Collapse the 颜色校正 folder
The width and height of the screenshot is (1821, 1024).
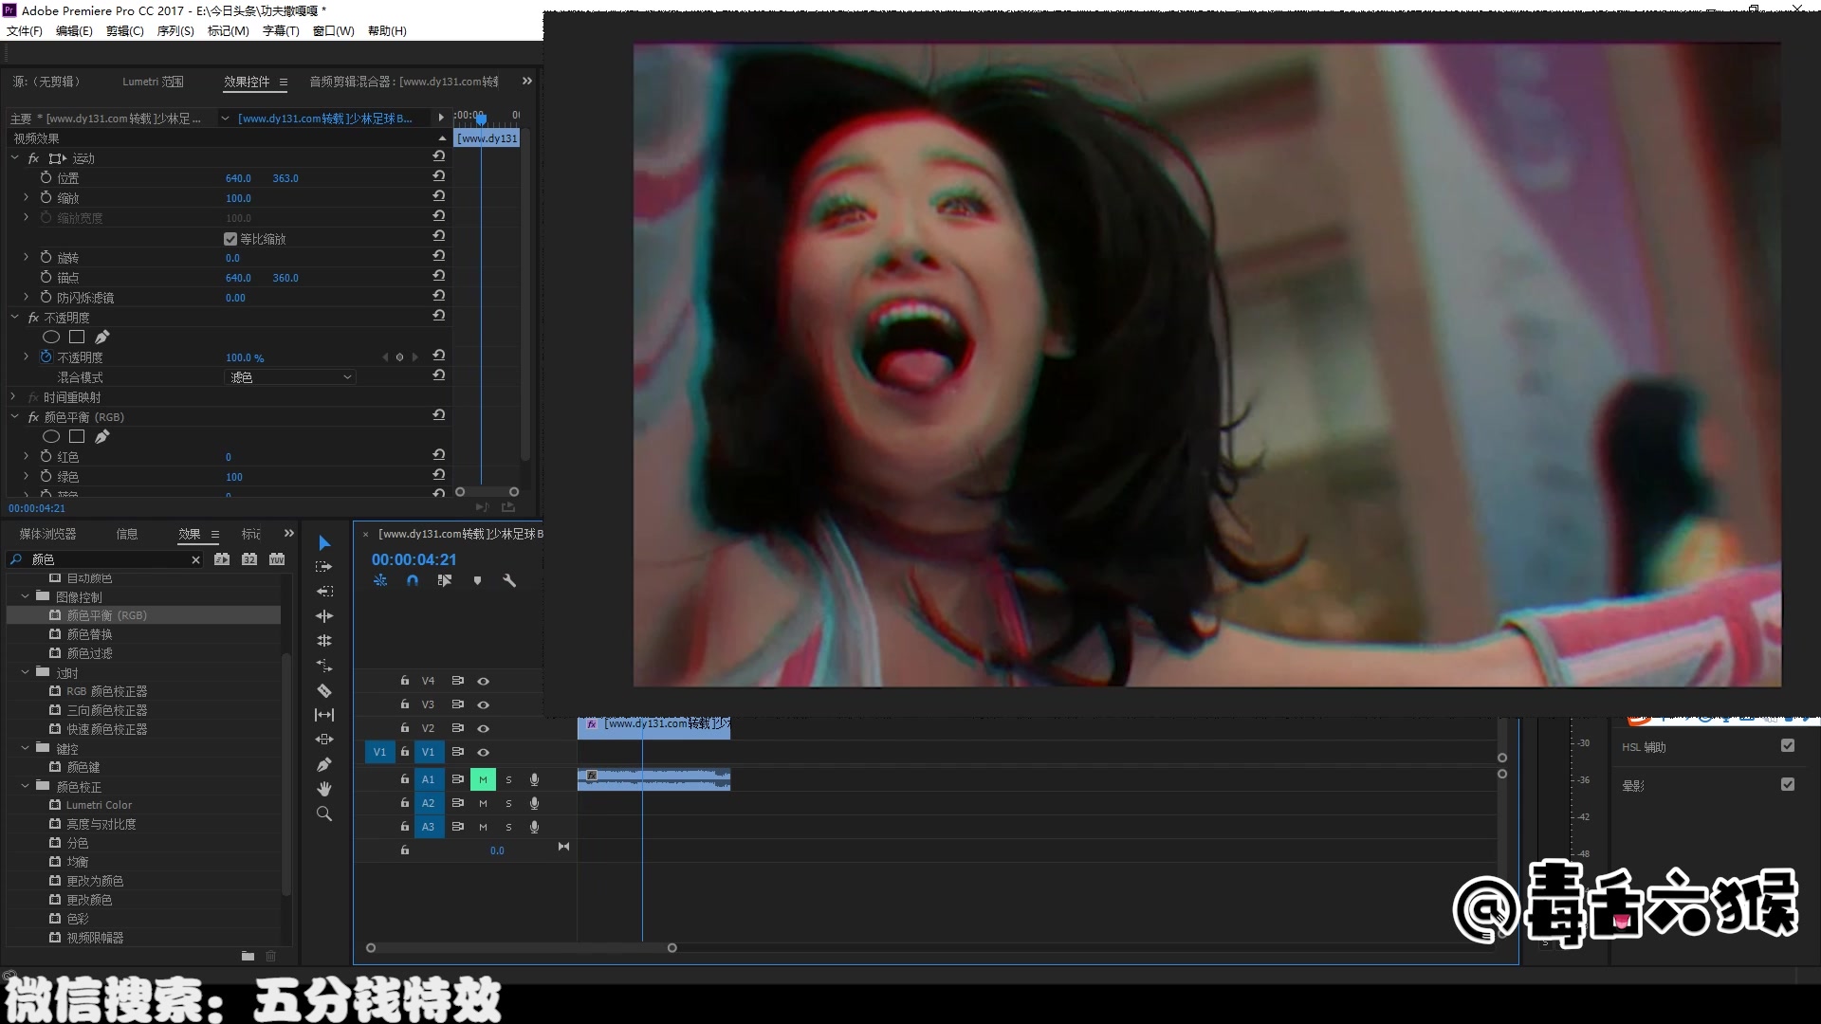[25, 786]
